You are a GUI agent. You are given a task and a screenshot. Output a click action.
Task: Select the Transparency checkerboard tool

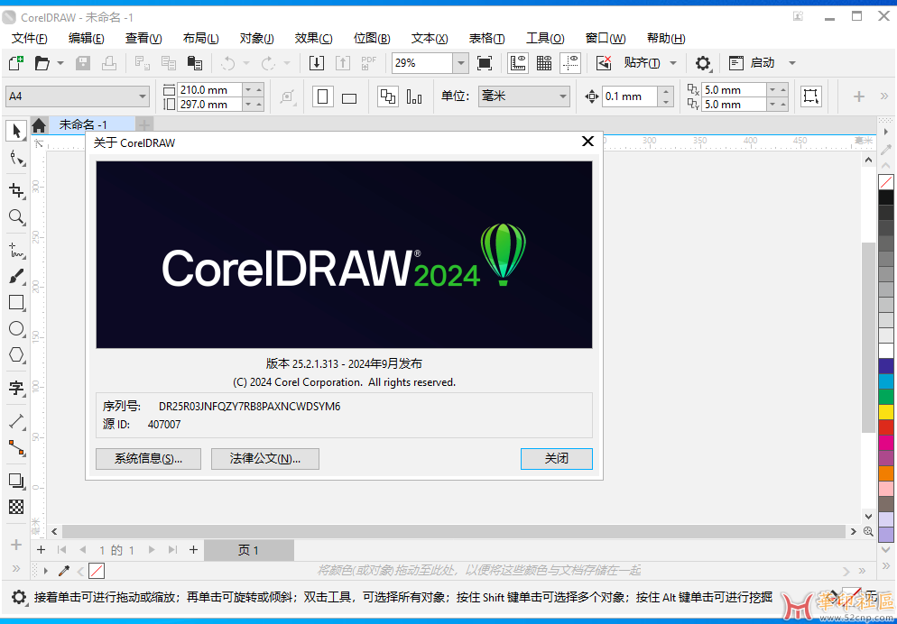(16, 507)
